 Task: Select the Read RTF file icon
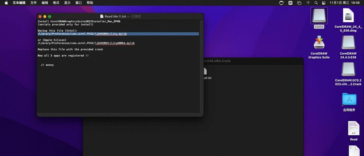coord(353,128)
